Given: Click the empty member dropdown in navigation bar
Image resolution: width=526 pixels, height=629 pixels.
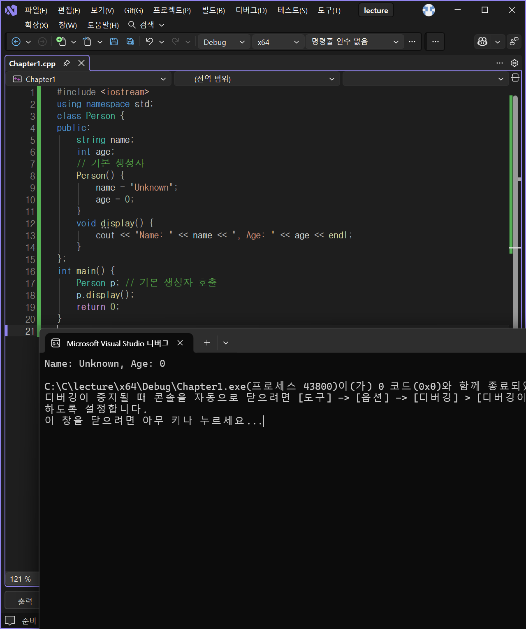Looking at the screenshot, I should point(425,79).
